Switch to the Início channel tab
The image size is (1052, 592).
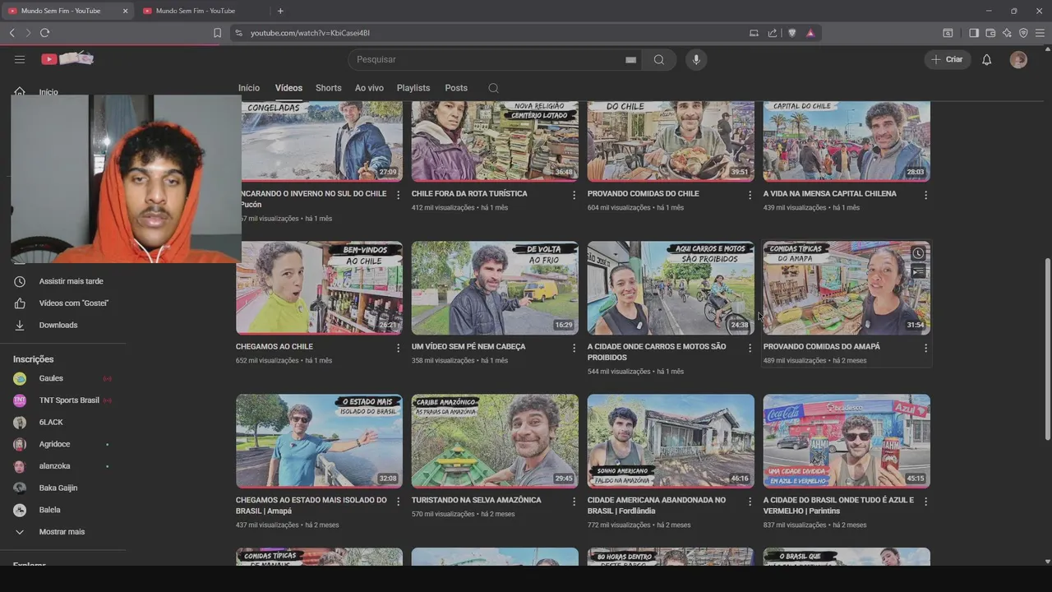click(249, 88)
